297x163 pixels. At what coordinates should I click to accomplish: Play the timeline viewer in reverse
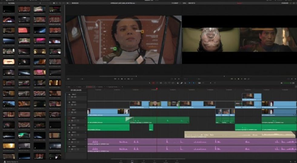pyautogui.click(x=235, y=79)
